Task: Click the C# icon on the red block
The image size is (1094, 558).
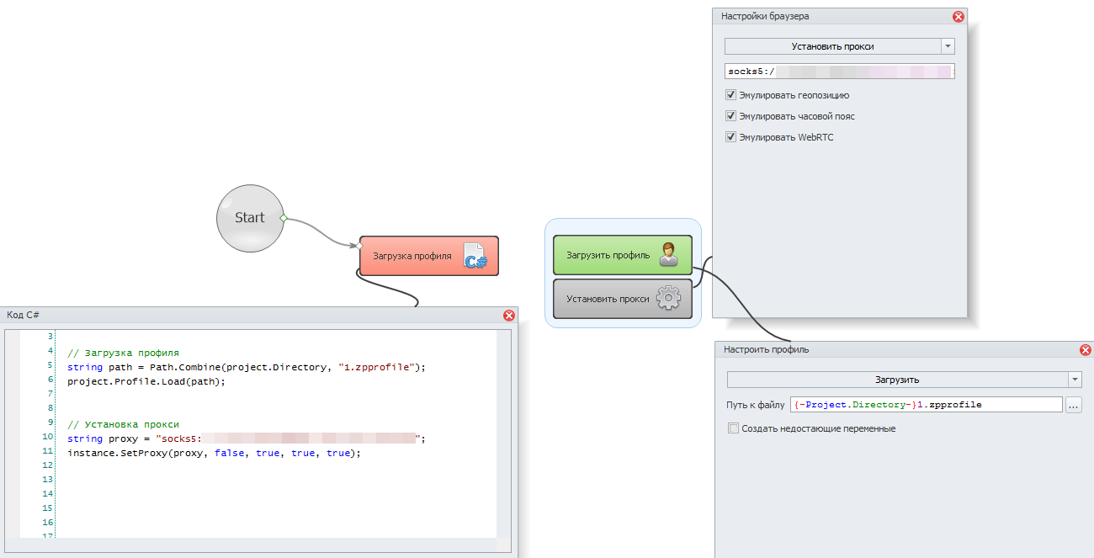Action: 475,256
